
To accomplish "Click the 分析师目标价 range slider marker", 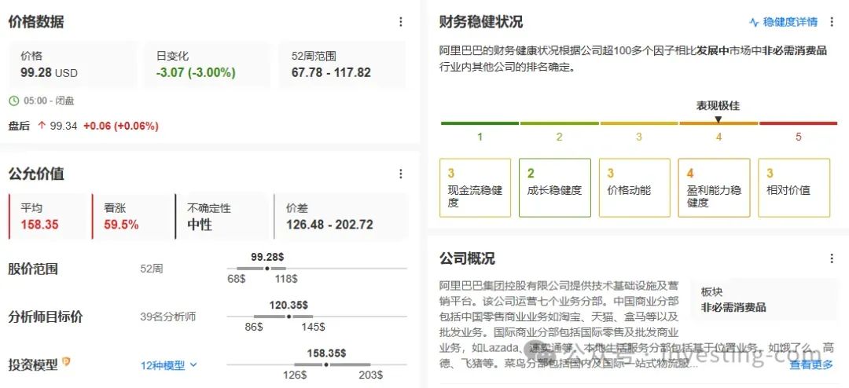I will pyautogui.click(x=289, y=317).
